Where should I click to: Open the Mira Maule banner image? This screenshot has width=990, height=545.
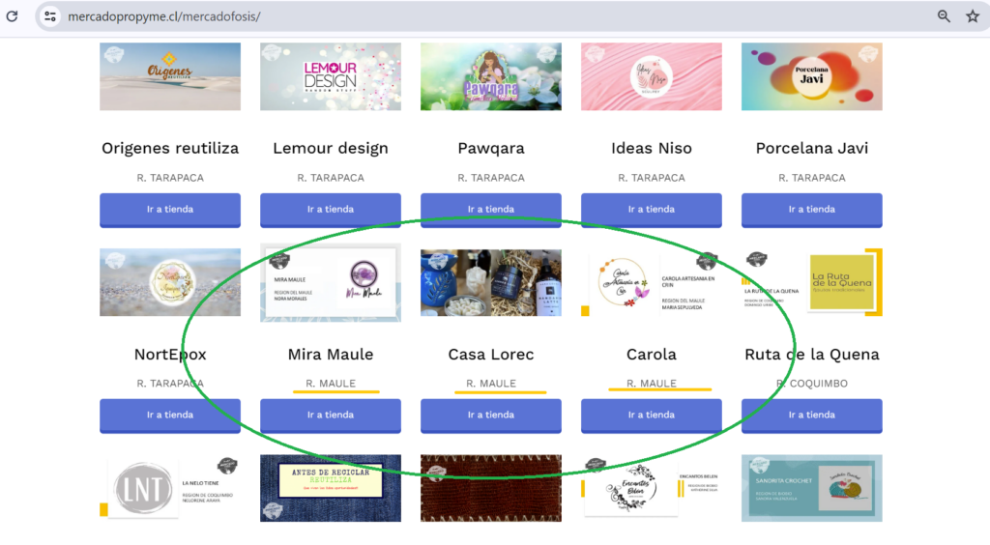(331, 282)
